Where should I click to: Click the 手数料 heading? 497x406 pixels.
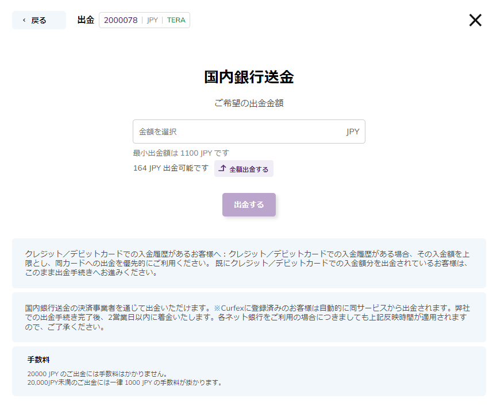tap(38, 359)
